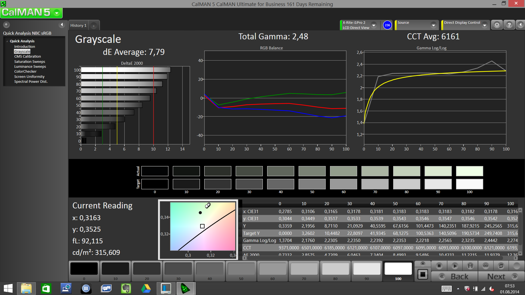The height and width of the screenshot is (295, 525).
Task: Click the blue 236 meter timer circle
Action: (x=387, y=25)
